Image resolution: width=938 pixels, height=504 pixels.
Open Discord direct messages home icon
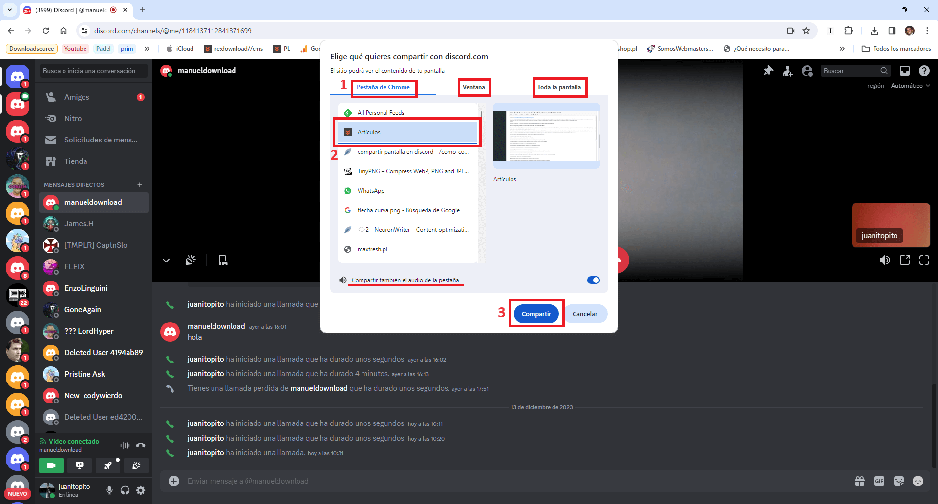tap(18, 77)
